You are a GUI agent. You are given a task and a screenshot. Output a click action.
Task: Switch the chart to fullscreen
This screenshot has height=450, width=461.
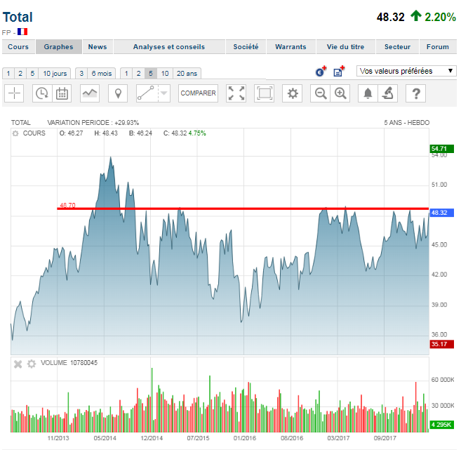click(x=236, y=93)
